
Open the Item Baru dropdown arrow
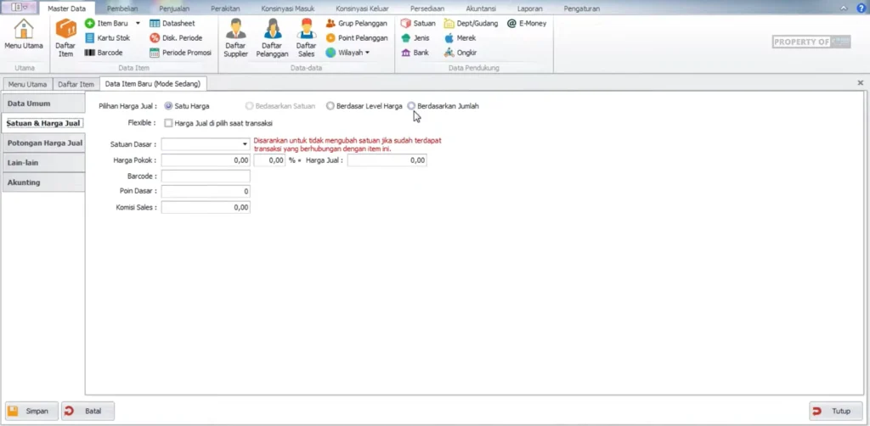(x=138, y=24)
